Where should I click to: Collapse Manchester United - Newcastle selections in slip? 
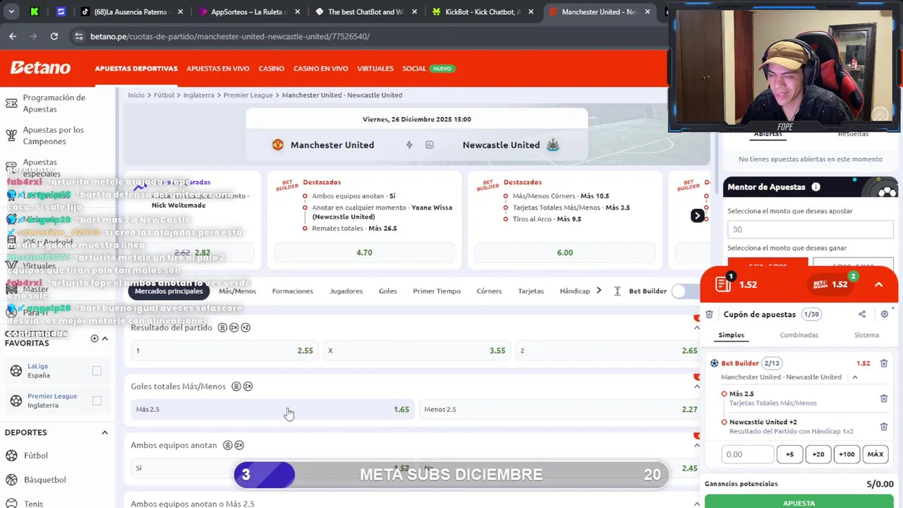tap(855, 377)
